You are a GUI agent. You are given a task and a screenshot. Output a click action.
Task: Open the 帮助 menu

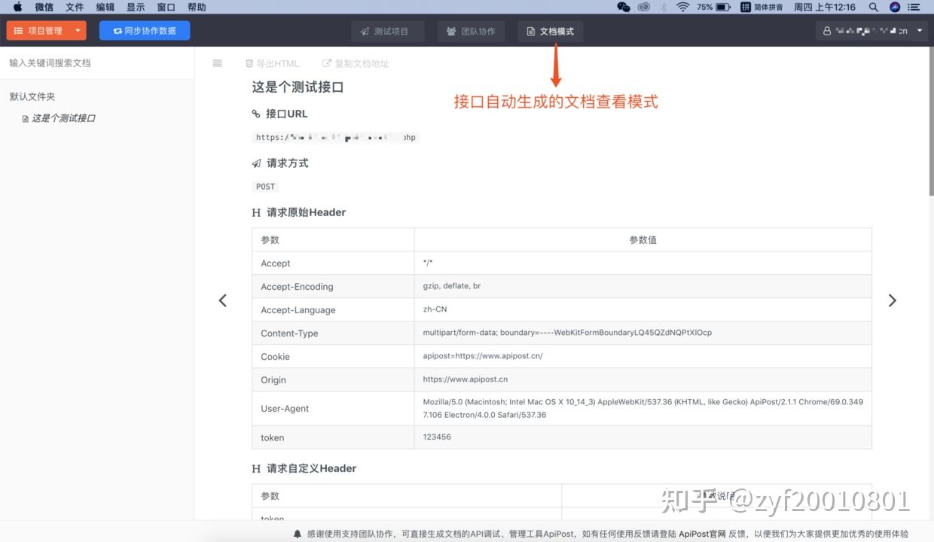[197, 7]
